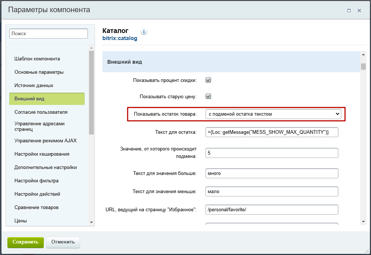Screen dimensions: 371x255
Task: Select Настройки действий in sidebar
Action: [37, 194]
